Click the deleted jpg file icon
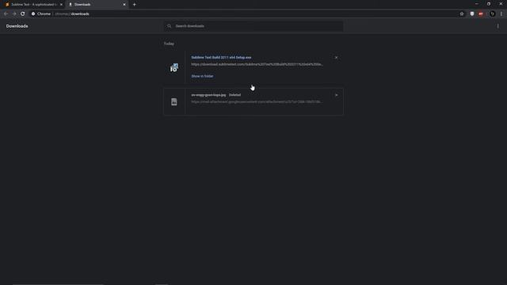The height and width of the screenshot is (285, 507). tap(174, 102)
